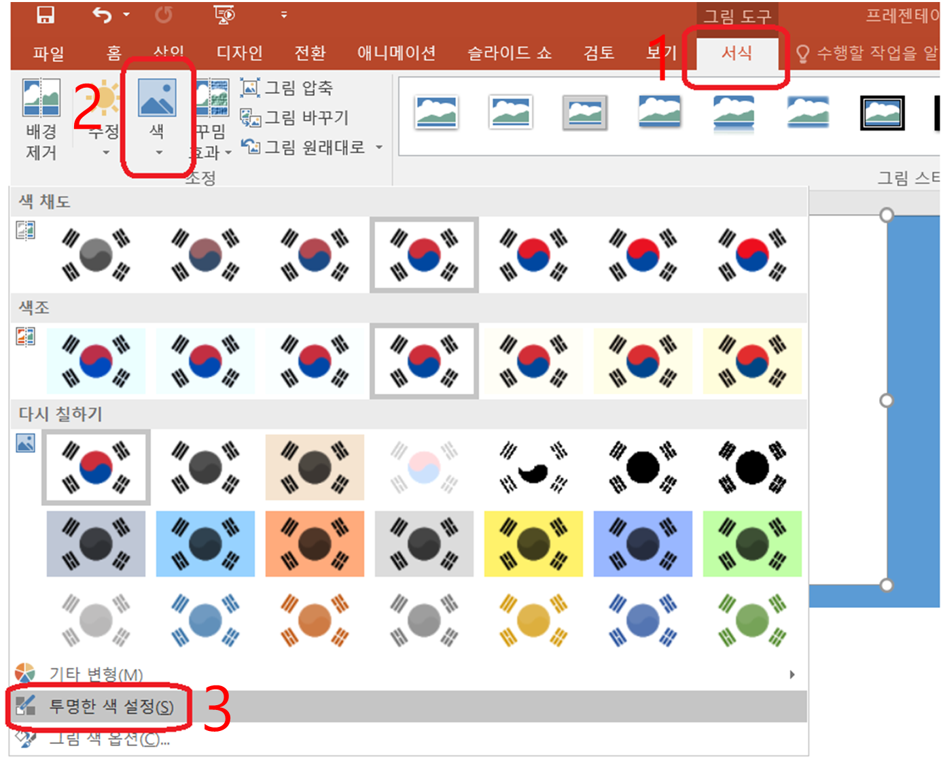Click the Undo arrow icon

103,14
